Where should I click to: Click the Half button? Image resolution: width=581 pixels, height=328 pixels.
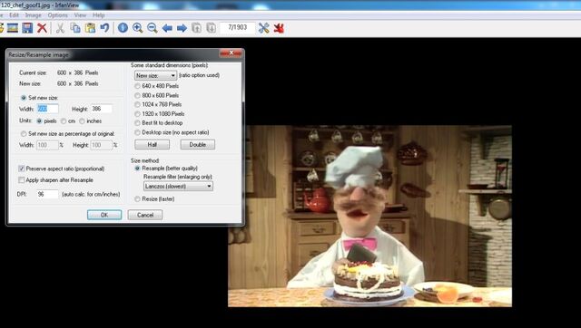(x=153, y=145)
